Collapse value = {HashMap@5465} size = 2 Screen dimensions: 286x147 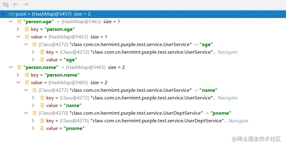[x=18, y=82]
